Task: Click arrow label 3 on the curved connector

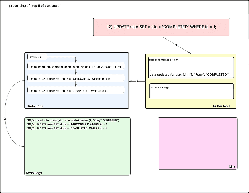Action: (x=5, y=118)
